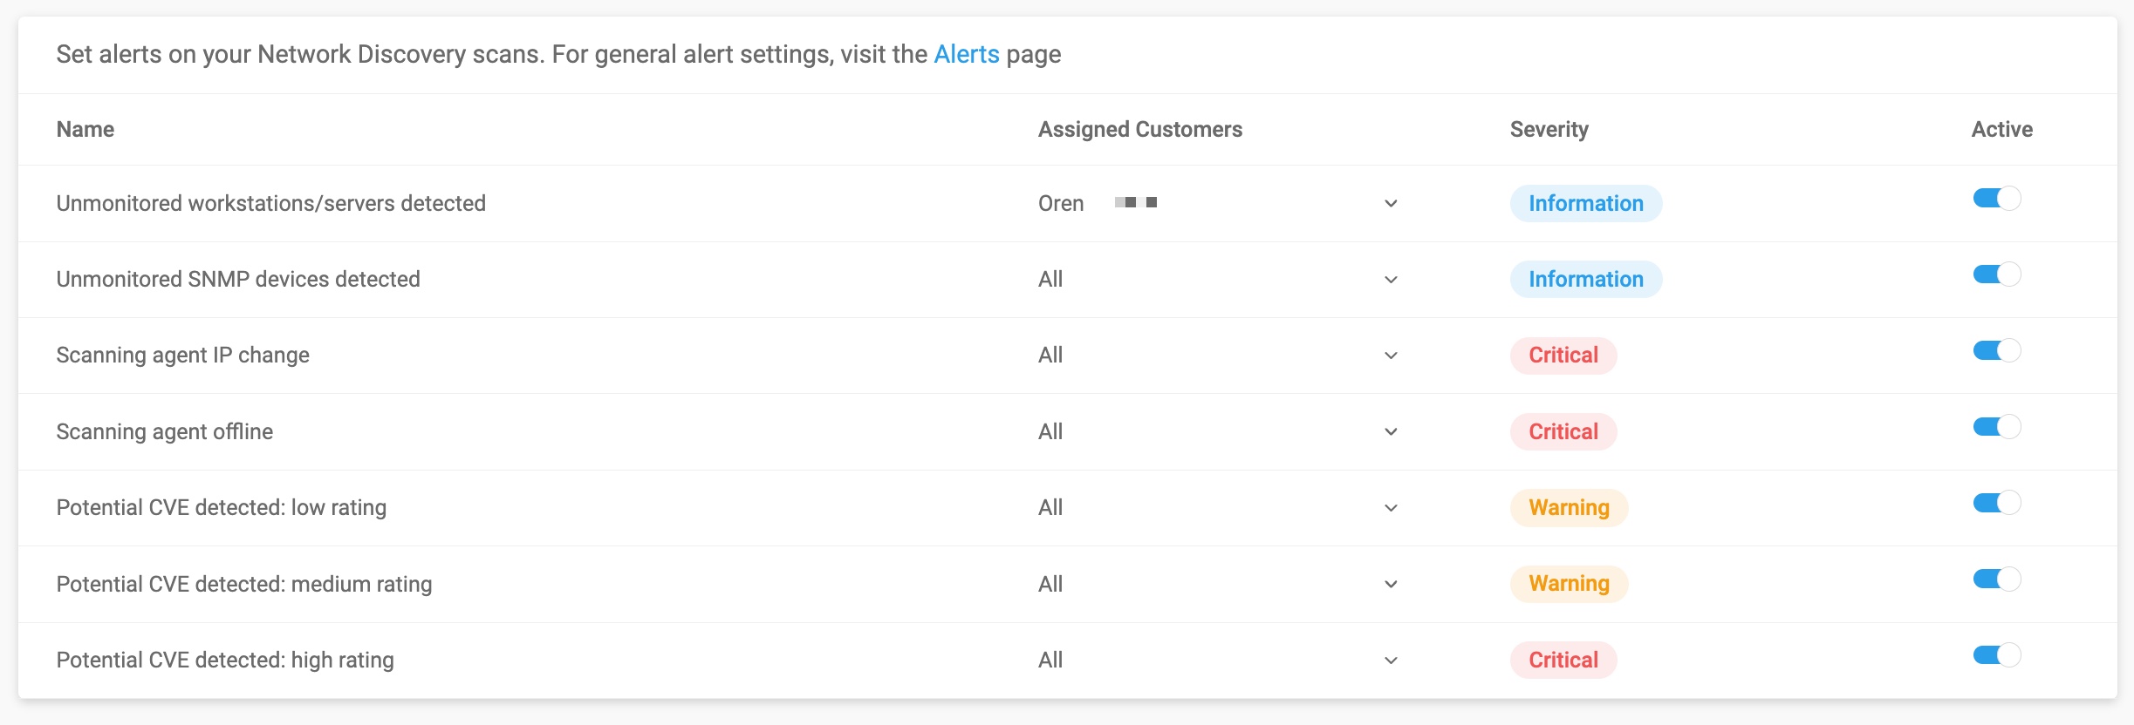Click Critical severity badge for IP change
2134x725 pixels.
tap(1563, 356)
